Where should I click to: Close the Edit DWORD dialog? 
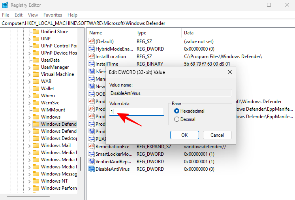click(x=230, y=72)
